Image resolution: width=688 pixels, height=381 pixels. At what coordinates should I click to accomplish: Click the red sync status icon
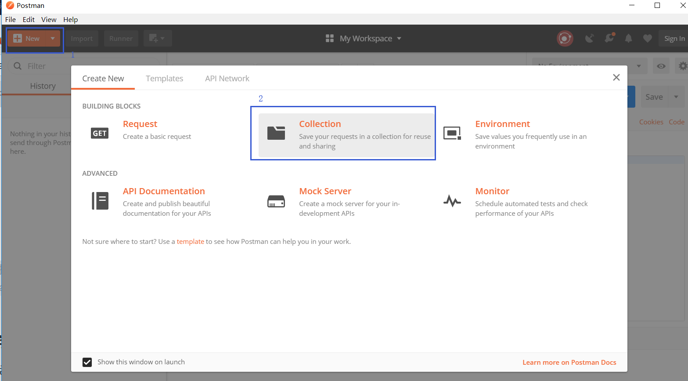point(565,39)
